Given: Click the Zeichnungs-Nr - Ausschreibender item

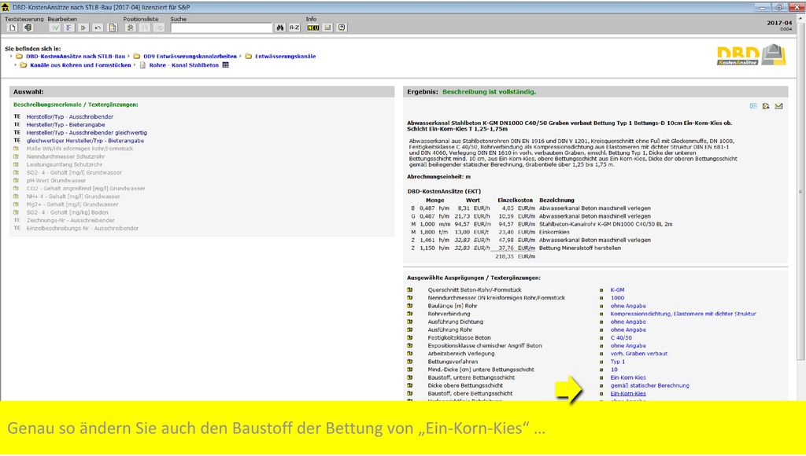Looking at the screenshot, I should pyautogui.click(x=71, y=220).
